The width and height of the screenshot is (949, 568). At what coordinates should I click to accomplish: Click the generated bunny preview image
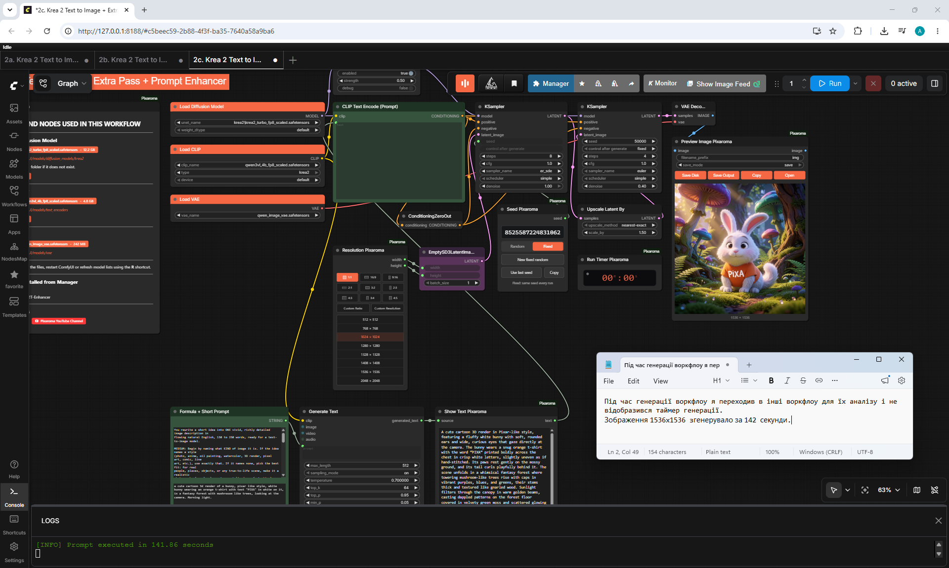[740, 249]
